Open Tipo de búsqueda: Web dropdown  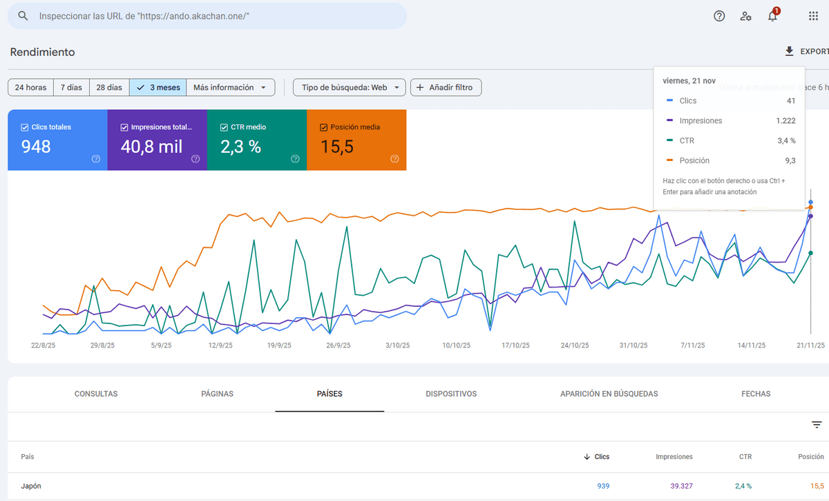tap(350, 88)
